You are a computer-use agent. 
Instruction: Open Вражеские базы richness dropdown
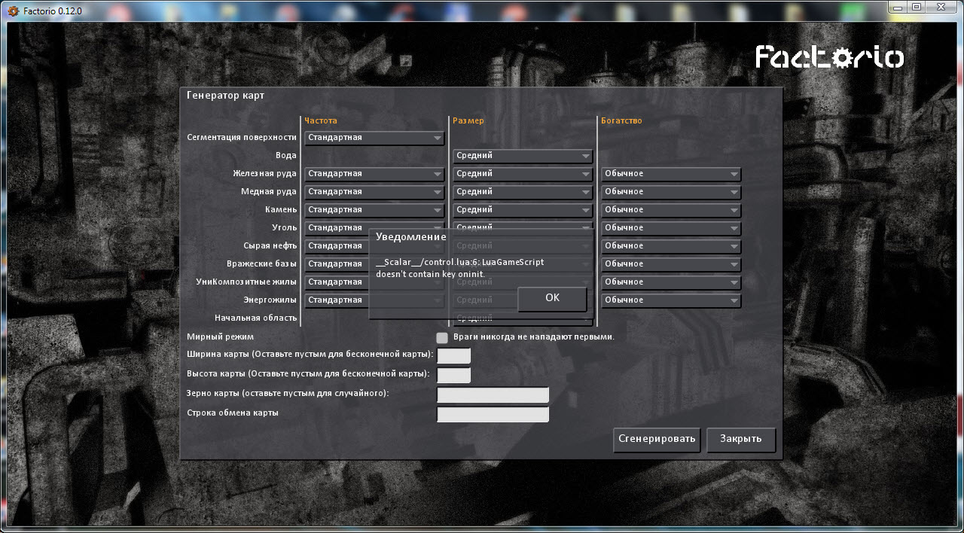(671, 264)
